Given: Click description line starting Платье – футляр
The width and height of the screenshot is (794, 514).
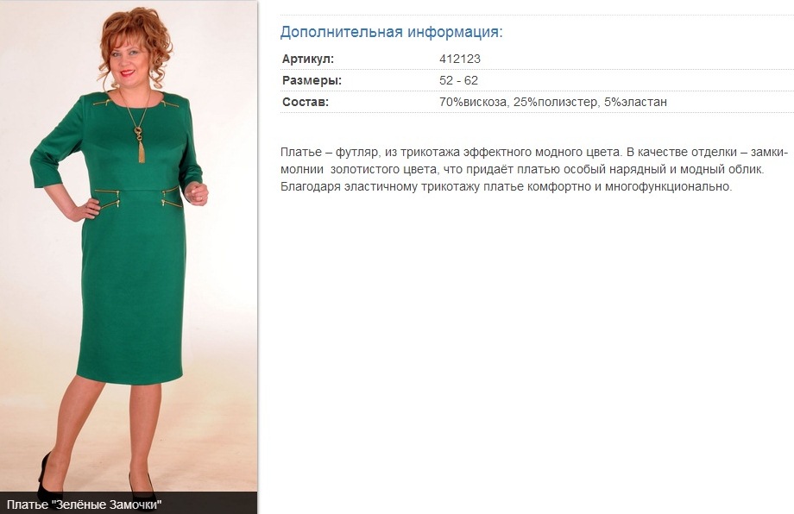Looking at the screenshot, I should pos(534,153).
